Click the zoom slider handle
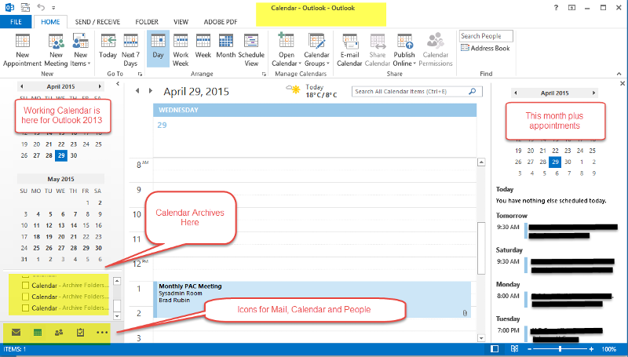The height and width of the screenshot is (357, 628). pos(560,349)
